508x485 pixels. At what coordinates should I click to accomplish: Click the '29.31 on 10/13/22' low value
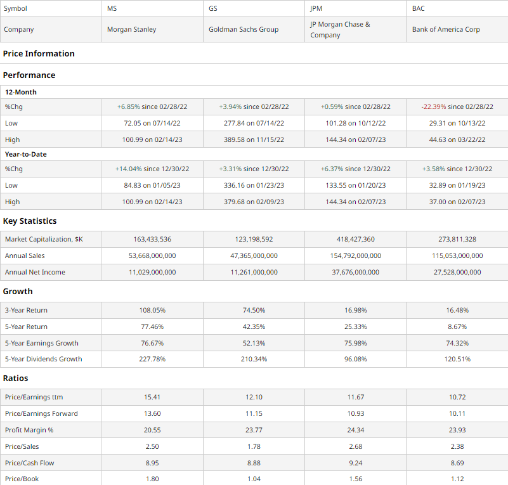457,124
